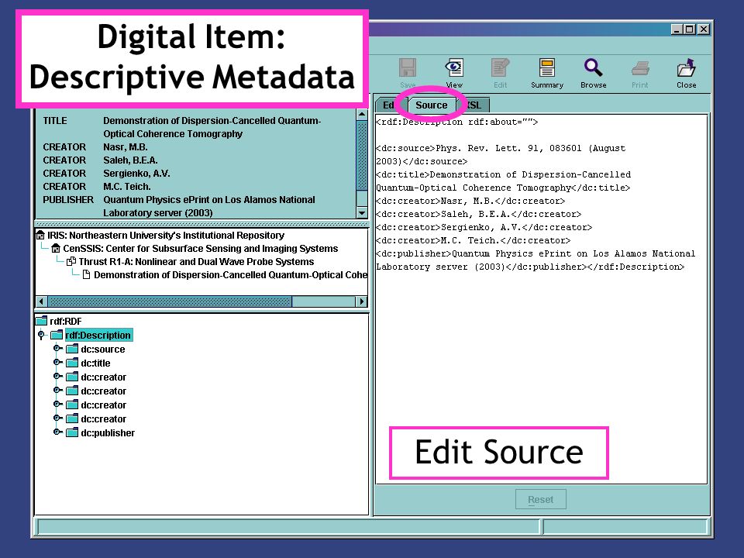Expand the dc:source node
Image resolution: width=744 pixels, height=558 pixels.
click(57, 349)
